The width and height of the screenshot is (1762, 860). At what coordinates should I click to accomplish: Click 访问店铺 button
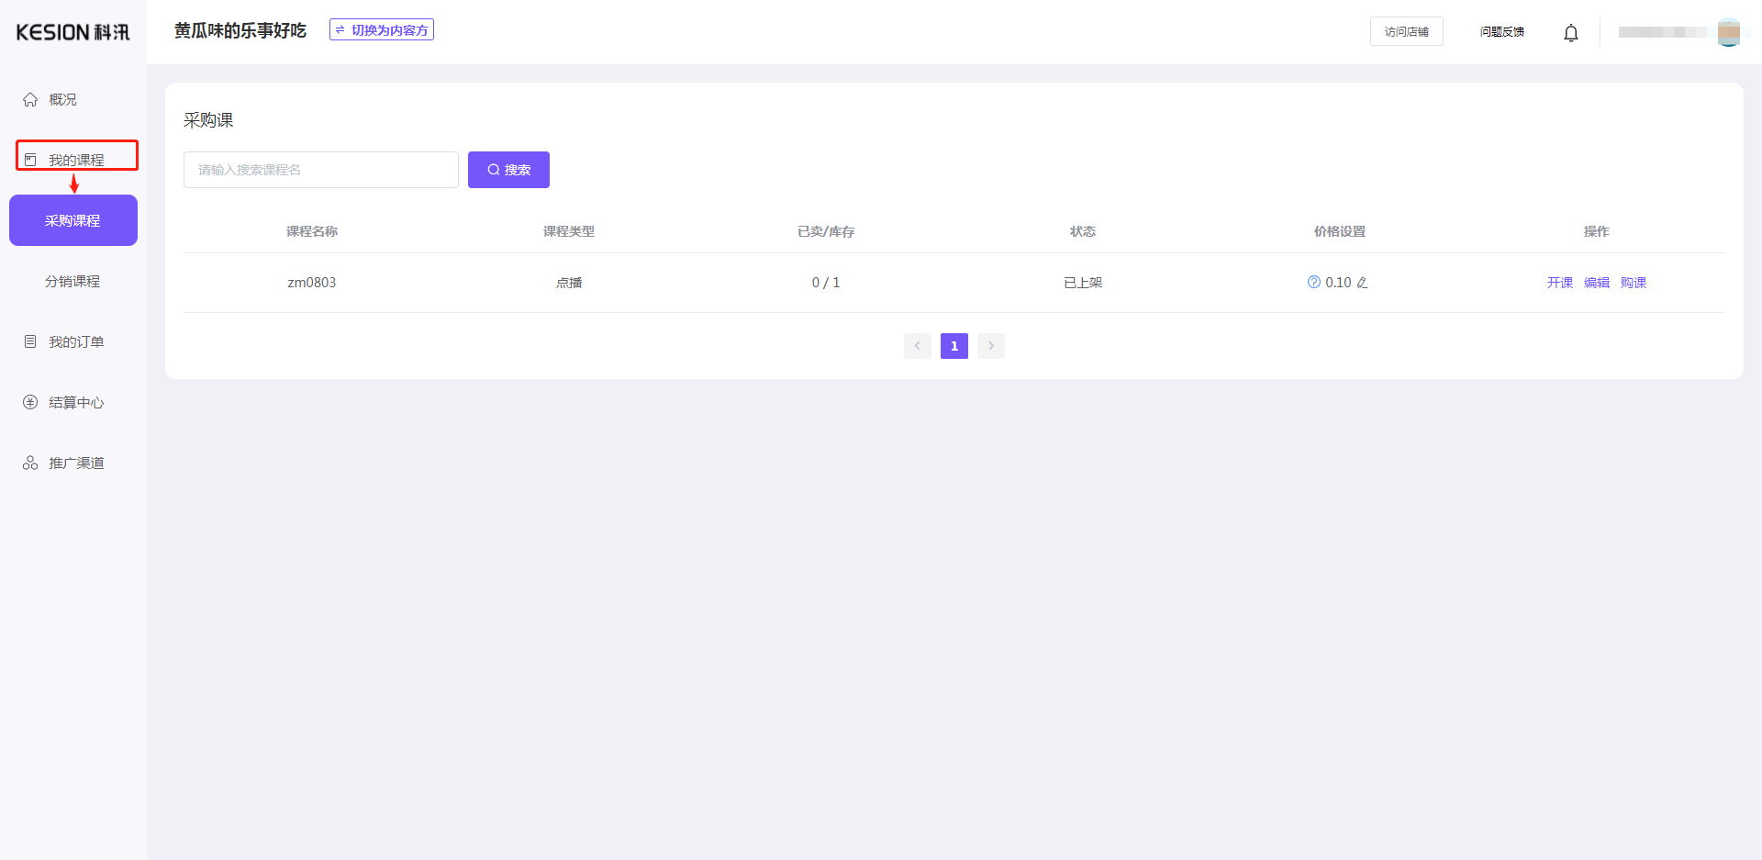(1406, 31)
